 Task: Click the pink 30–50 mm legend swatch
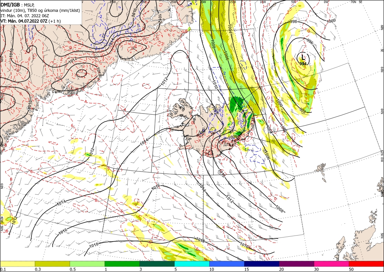tap(332, 264)
